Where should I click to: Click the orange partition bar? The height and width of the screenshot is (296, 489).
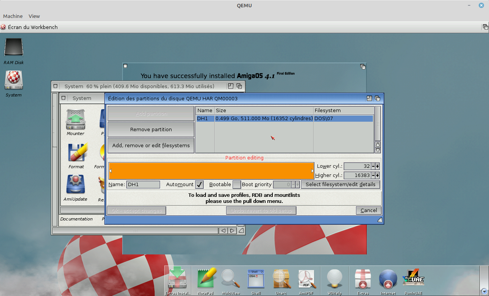212,171
